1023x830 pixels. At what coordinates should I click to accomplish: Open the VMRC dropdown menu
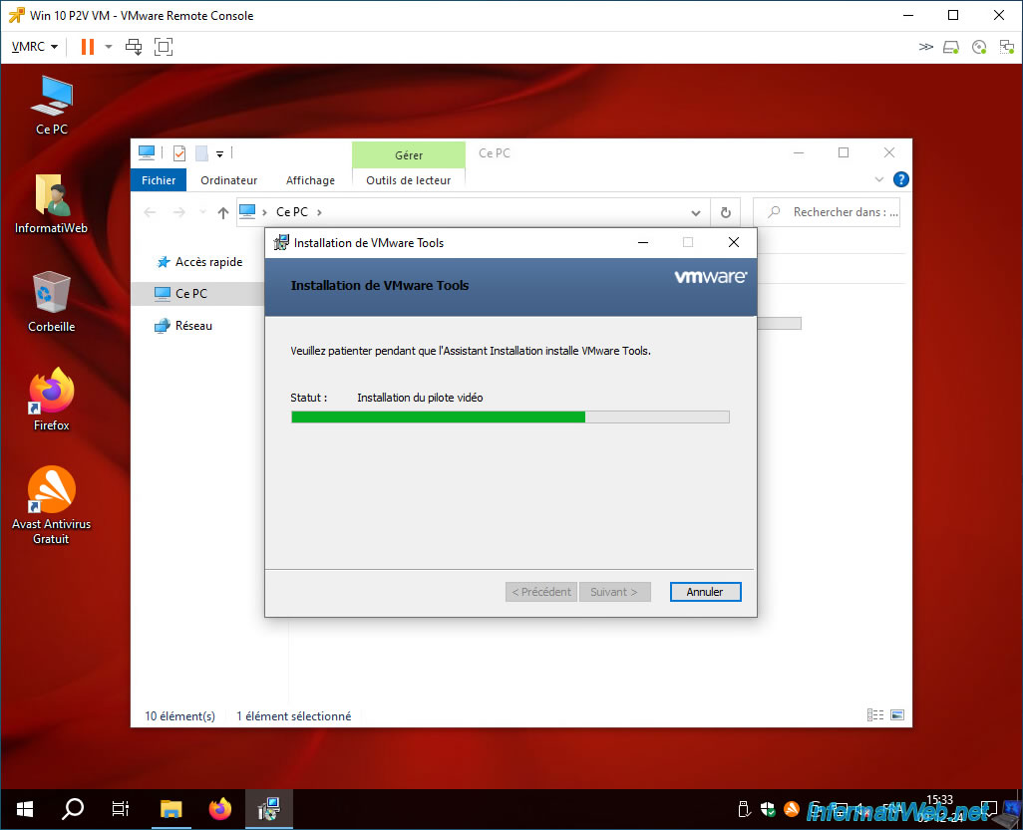click(x=35, y=47)
